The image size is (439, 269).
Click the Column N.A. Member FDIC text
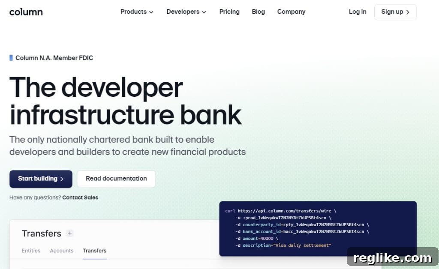[54, 58]
